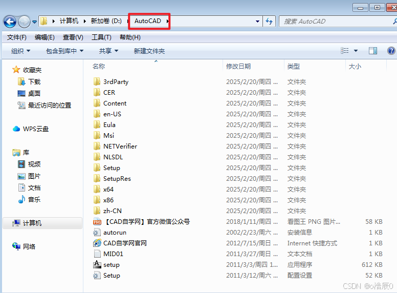Viewport: 397px width, 293px height.
Task: Select the PNG file 【CAD自学网】官方微信公众号
Action: 147,222
